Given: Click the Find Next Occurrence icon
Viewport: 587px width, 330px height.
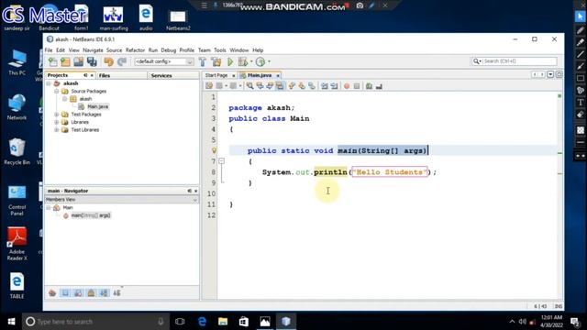Looking at the screenshot, I should click(x=270, y=86).
